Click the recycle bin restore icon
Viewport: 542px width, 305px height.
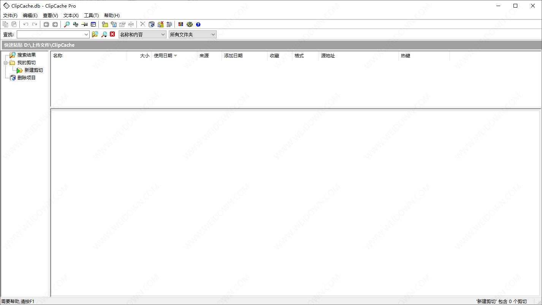pos(152,24)
